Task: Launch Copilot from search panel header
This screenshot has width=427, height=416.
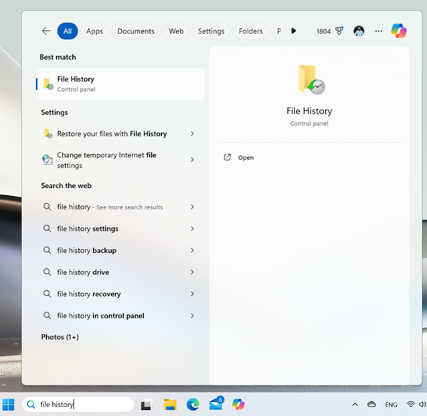Action: (x=399, y=31)
